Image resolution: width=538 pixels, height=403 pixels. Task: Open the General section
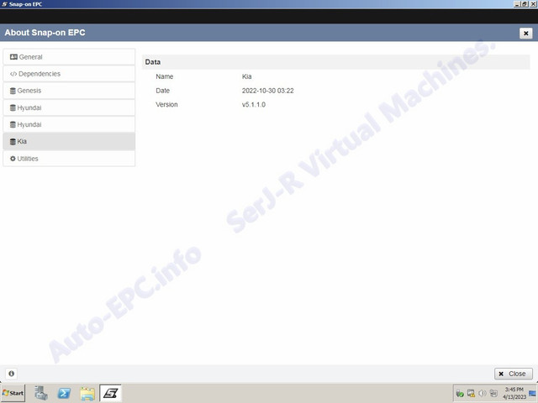tap(69, 57)
